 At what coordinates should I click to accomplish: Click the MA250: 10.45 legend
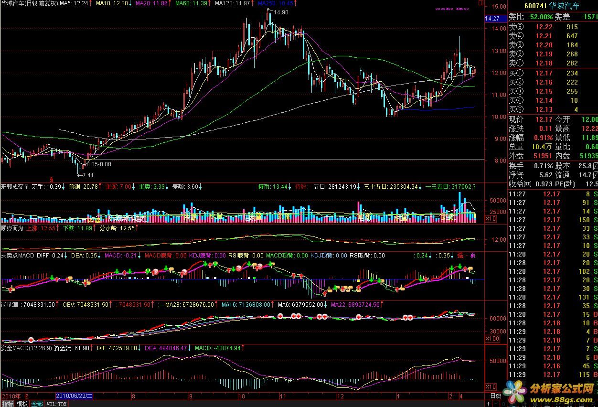[x=276, y=3]
